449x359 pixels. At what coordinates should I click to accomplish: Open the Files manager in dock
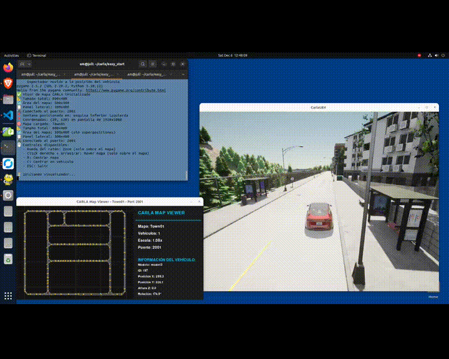click(x=8, y=99)
